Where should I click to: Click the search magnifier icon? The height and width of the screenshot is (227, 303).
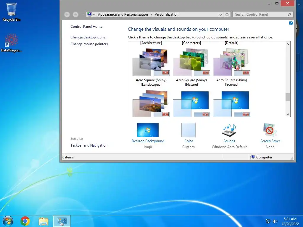pos(289,14)
